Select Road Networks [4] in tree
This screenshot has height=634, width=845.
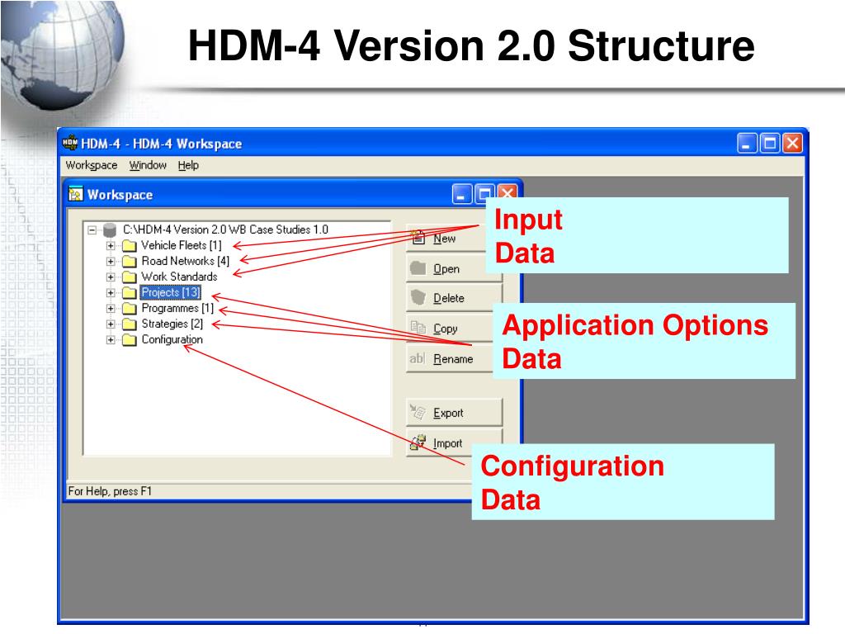click(186, 261)
